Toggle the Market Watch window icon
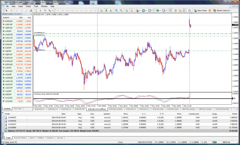The image size is (240, 145). pos(171,11)
